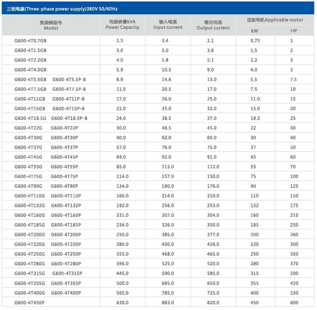
Task: Select HP value 175
Action: point(294,205)
